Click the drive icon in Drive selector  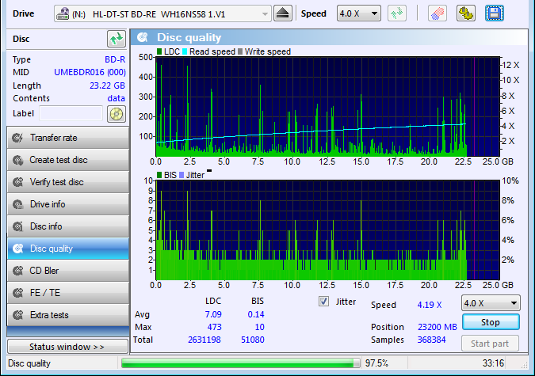tap(63, 14)
